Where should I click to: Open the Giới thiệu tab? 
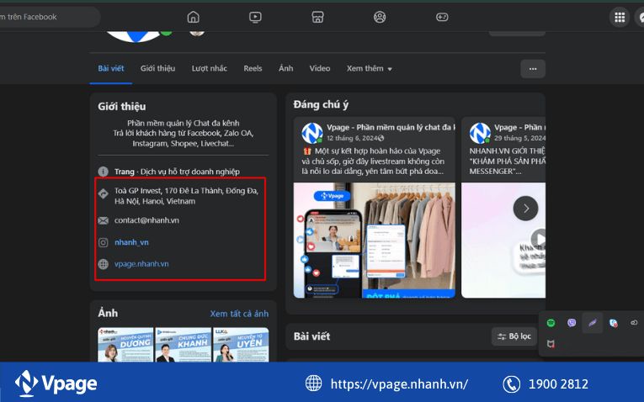tap(157, 68)
